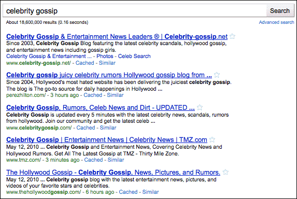This screenshot has width=297, height=199.
Task: Open the Photos sitelink
Action: [x=105, y=56]
